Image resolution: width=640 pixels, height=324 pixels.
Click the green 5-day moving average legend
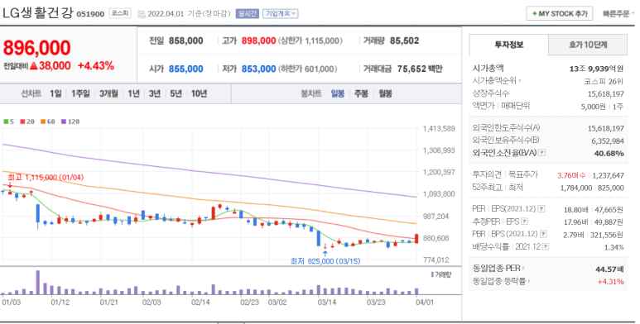pos(8,121)
